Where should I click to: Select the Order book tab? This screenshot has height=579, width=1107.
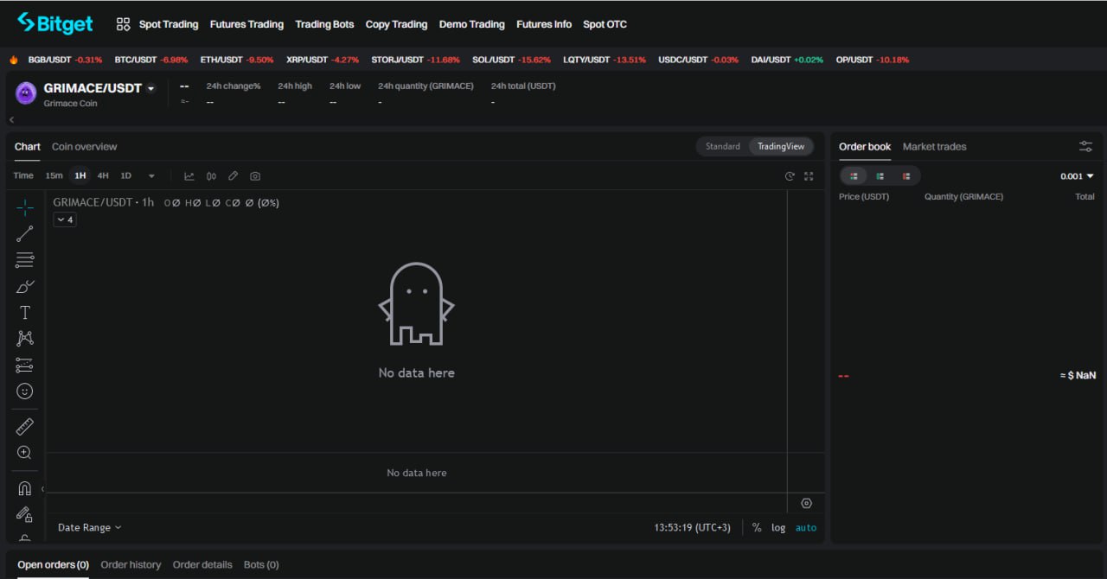(x=864, y=146)
